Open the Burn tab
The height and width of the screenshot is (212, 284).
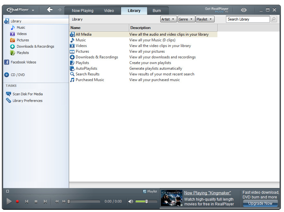coord(157,11)
